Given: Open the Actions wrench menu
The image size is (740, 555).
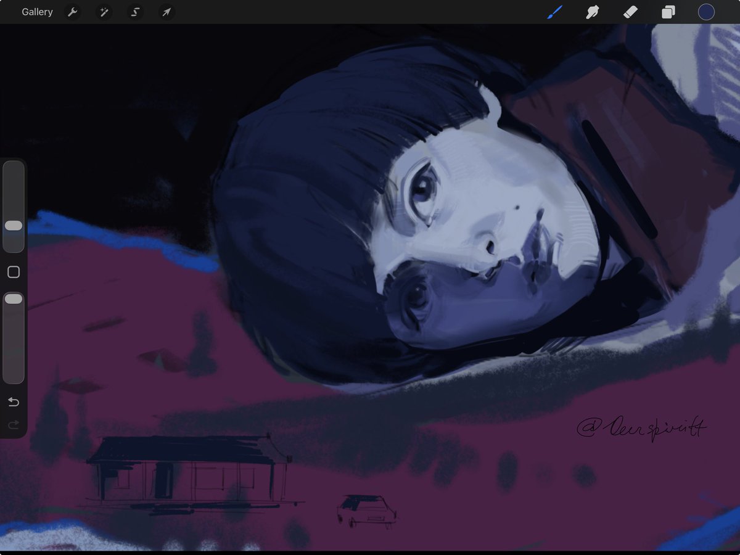Looking at the screenshot, I should point(72,12).
